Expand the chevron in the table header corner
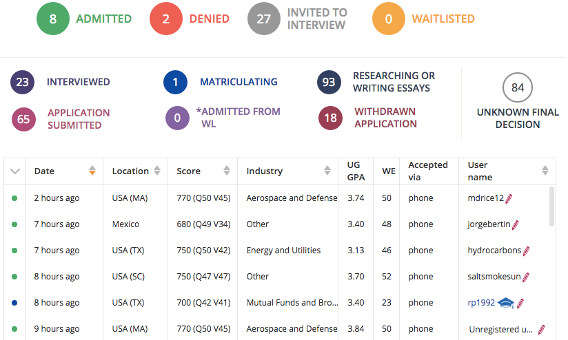568x340 pixels. point(16,171)
